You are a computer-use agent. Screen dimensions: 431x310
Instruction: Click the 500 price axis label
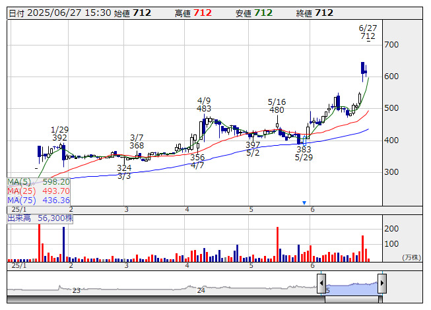tap(391, 108)
